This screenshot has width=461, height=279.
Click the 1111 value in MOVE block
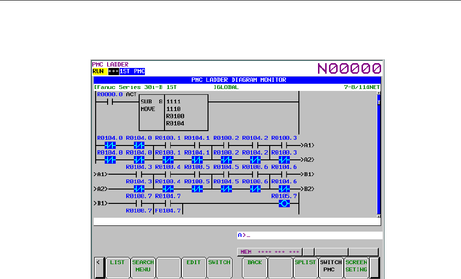tap(174, 101)
